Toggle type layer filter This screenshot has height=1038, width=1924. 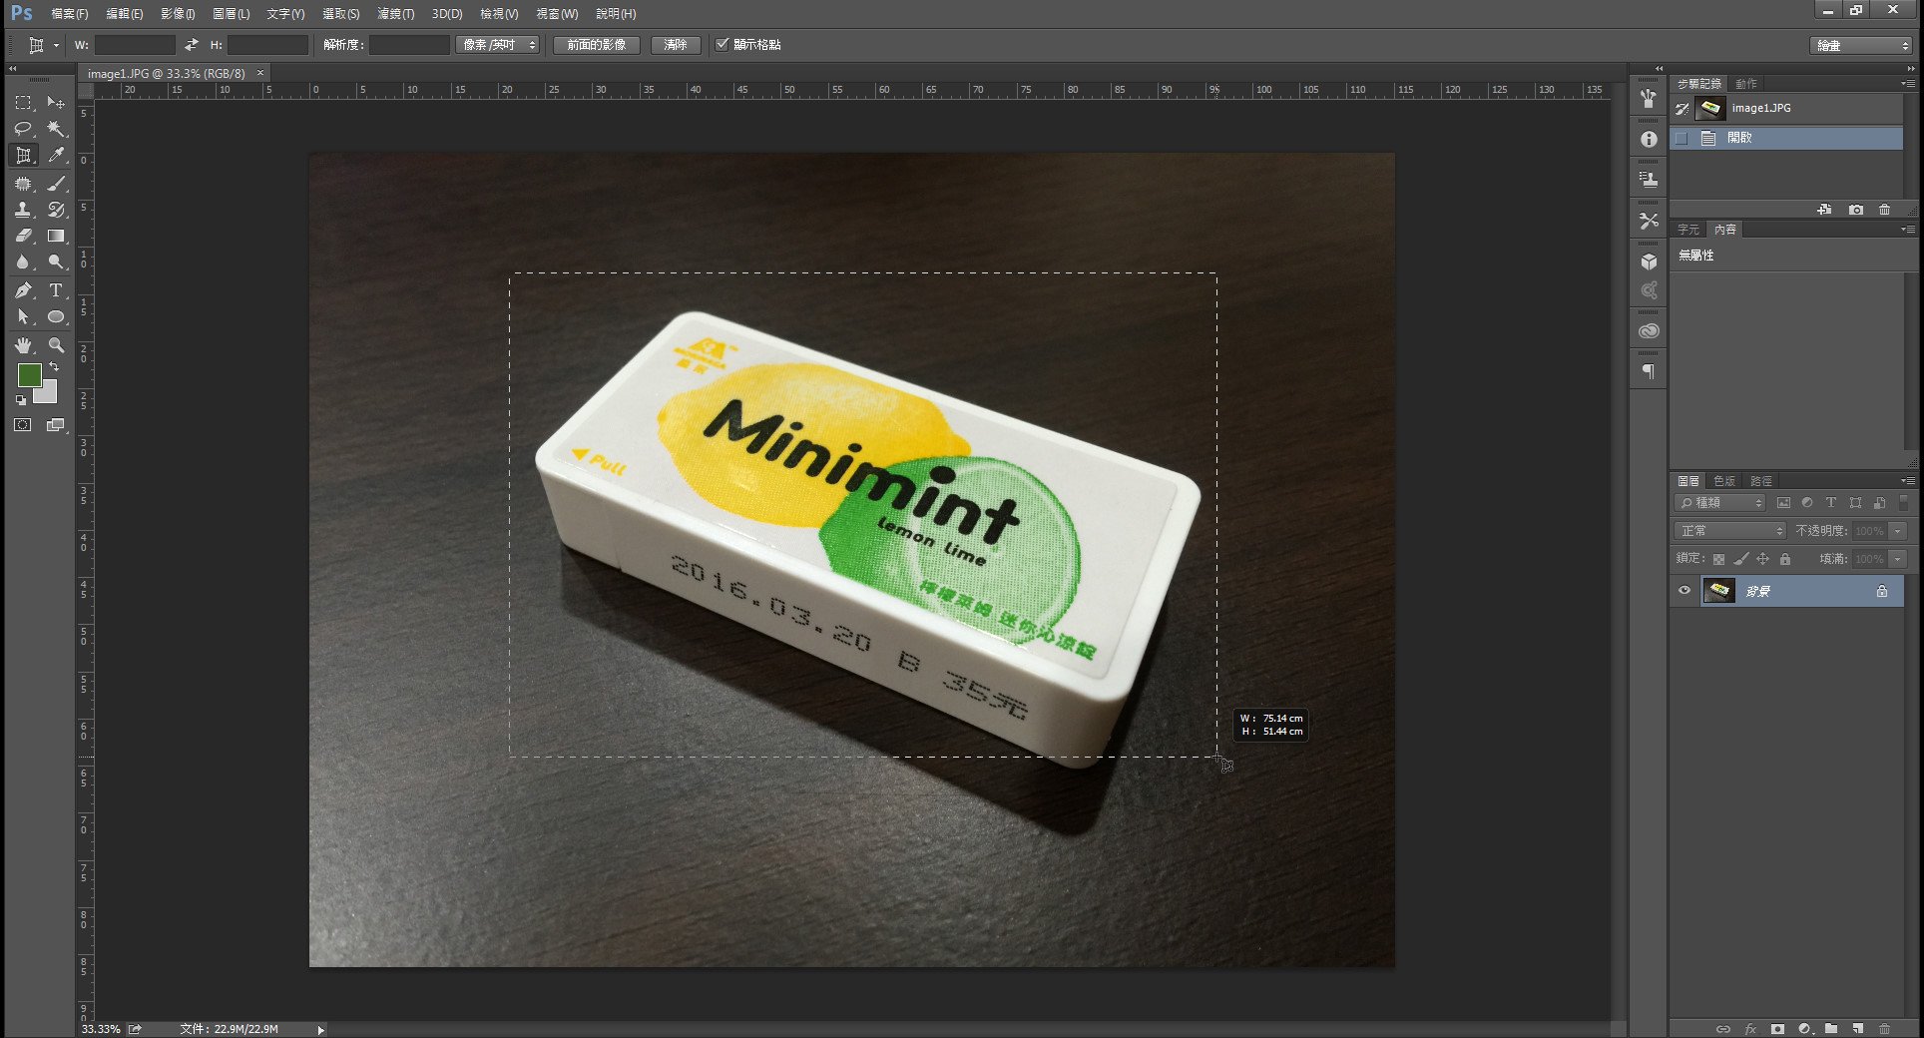click(1830, 503)
